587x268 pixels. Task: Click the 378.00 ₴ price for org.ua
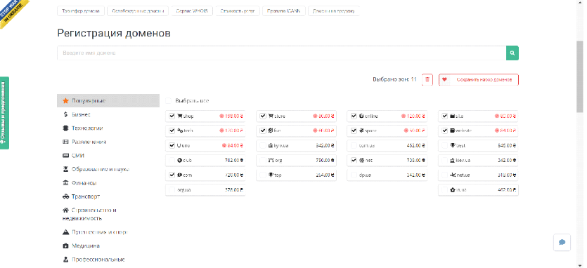pos(234,190)
